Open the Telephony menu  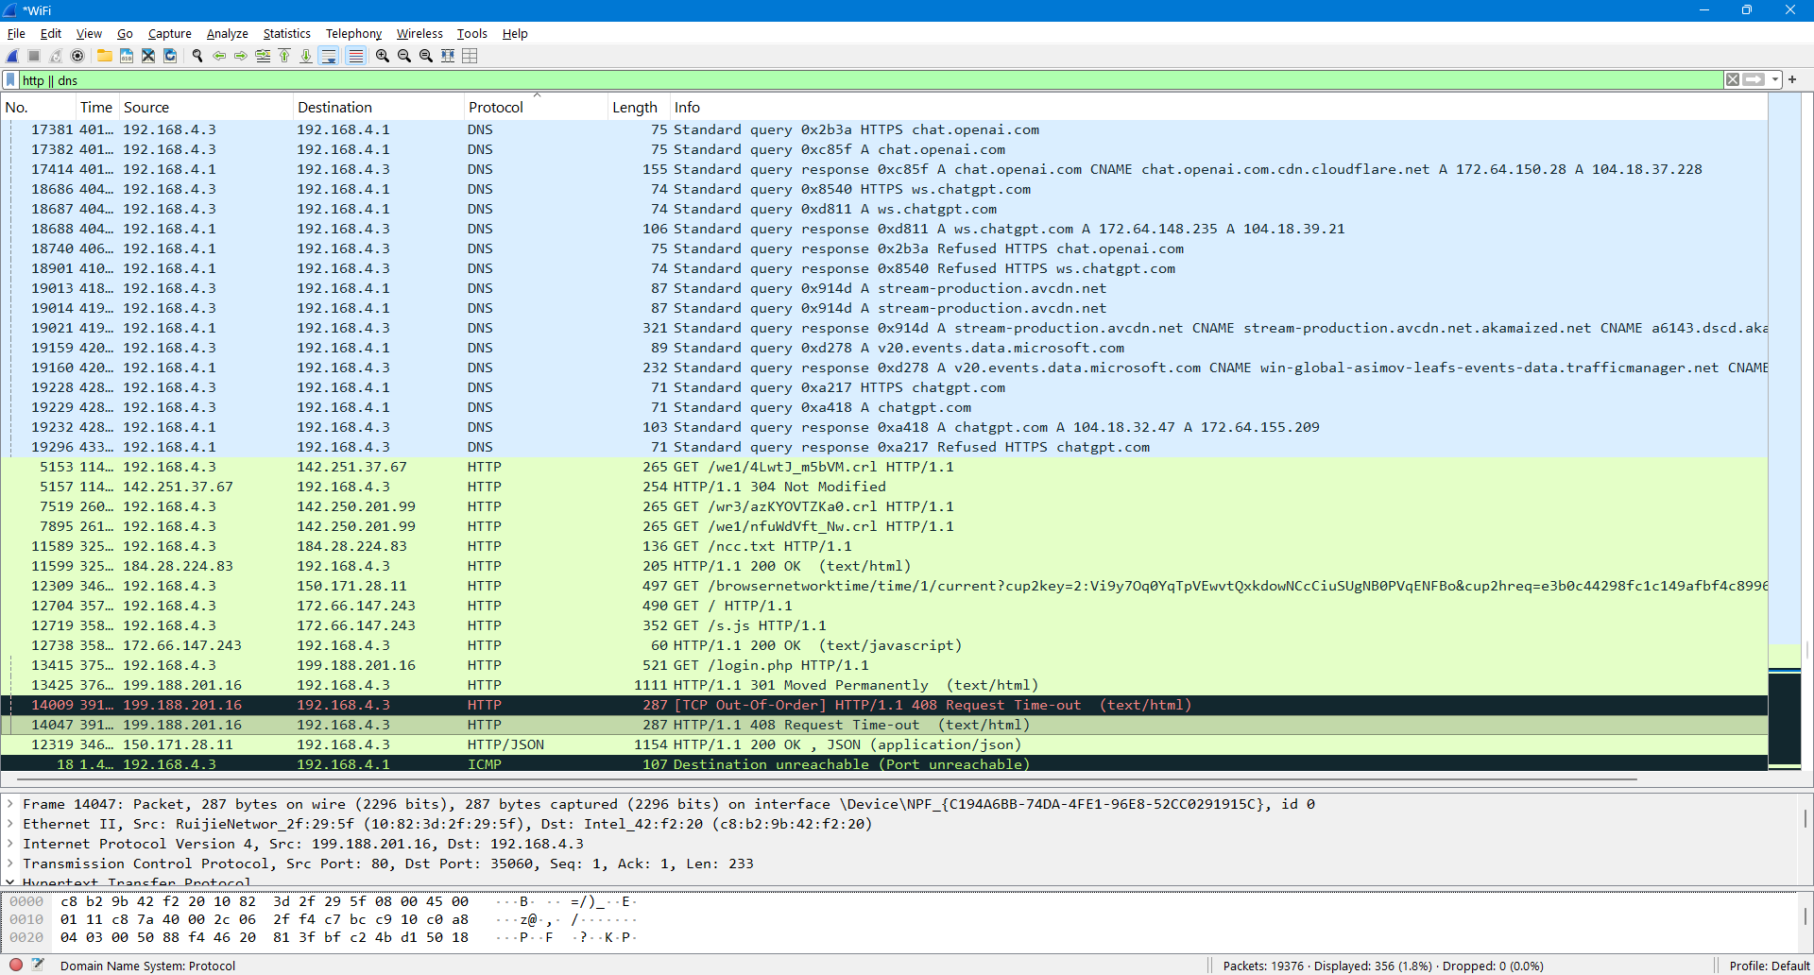point(353,33)
